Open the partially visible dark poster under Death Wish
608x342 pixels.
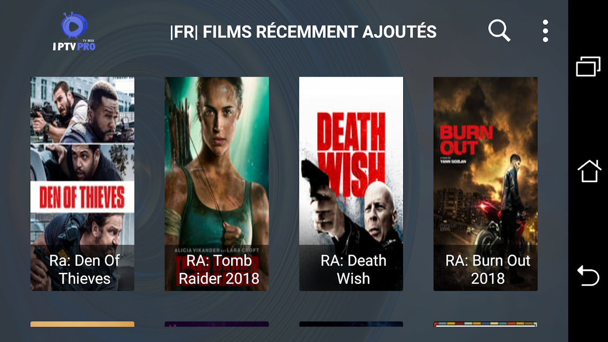tap(351, 324)
